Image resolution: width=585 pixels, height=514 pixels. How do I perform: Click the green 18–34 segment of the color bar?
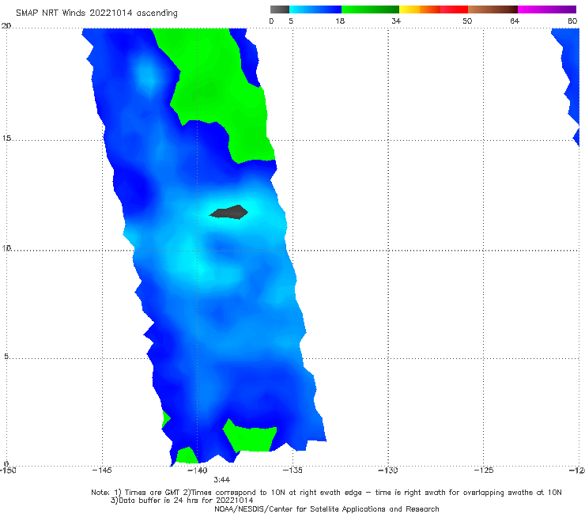pos(371,9)
